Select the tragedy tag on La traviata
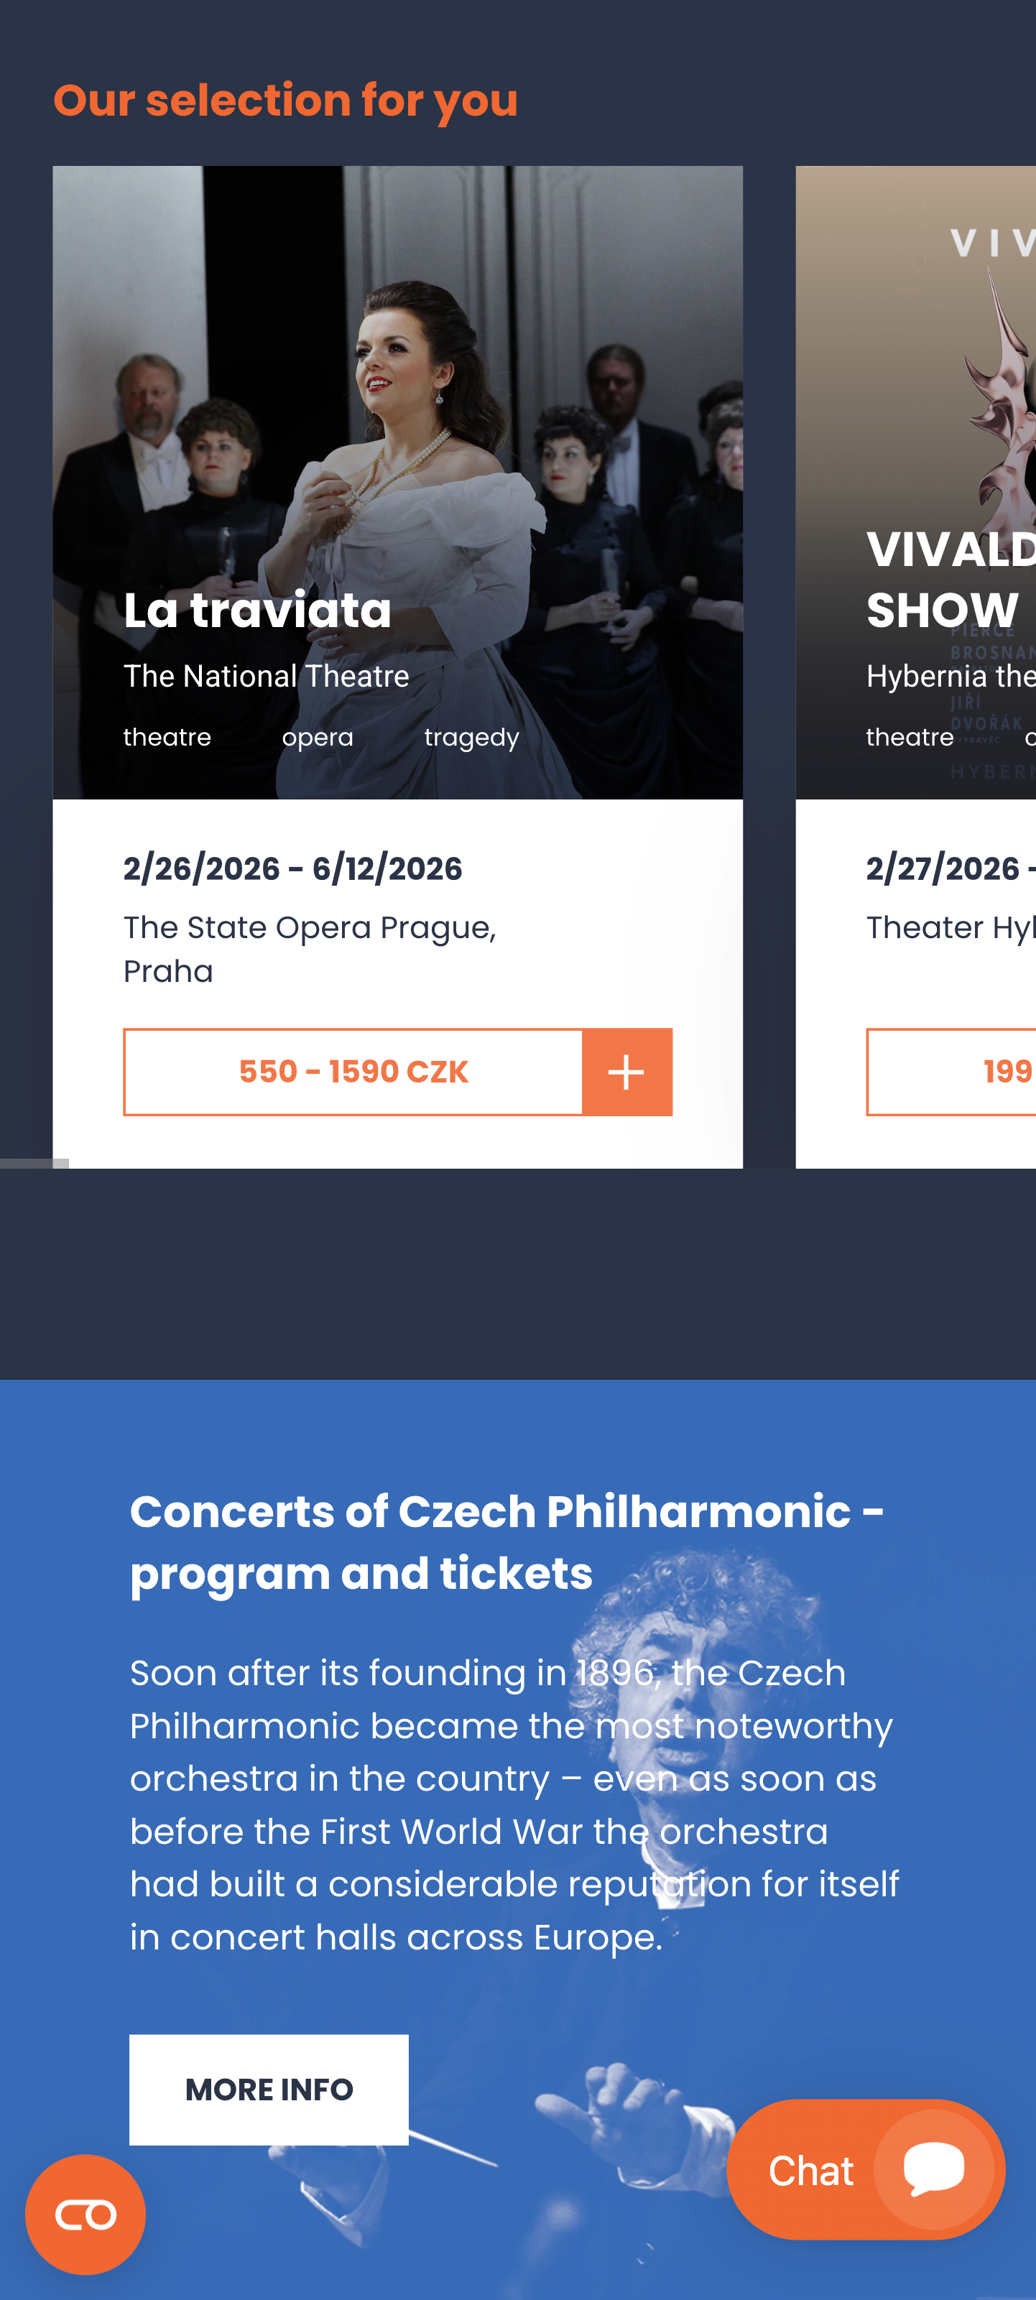 (x=471, y=738)
